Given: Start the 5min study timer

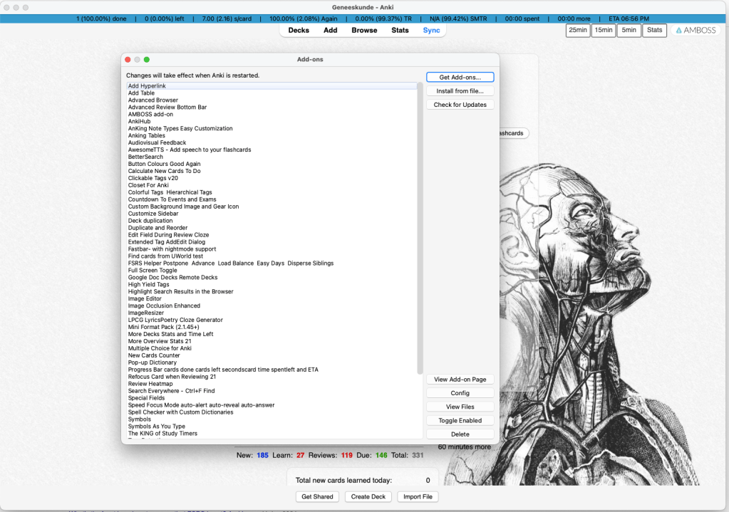Looking at the screenshot, I should point(628,31).
